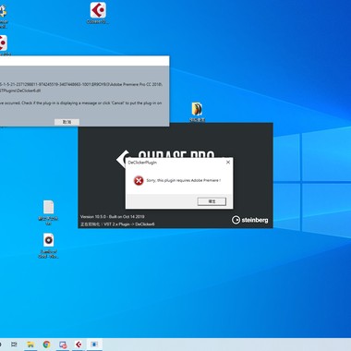The height and width of the screenshot is (351, 351).
Task: Close the DeClickerPlugin error dialog
Action: coord(228,163)
